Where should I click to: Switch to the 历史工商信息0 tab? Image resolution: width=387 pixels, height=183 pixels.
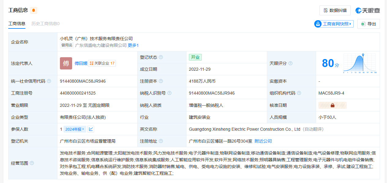point(46,24)
